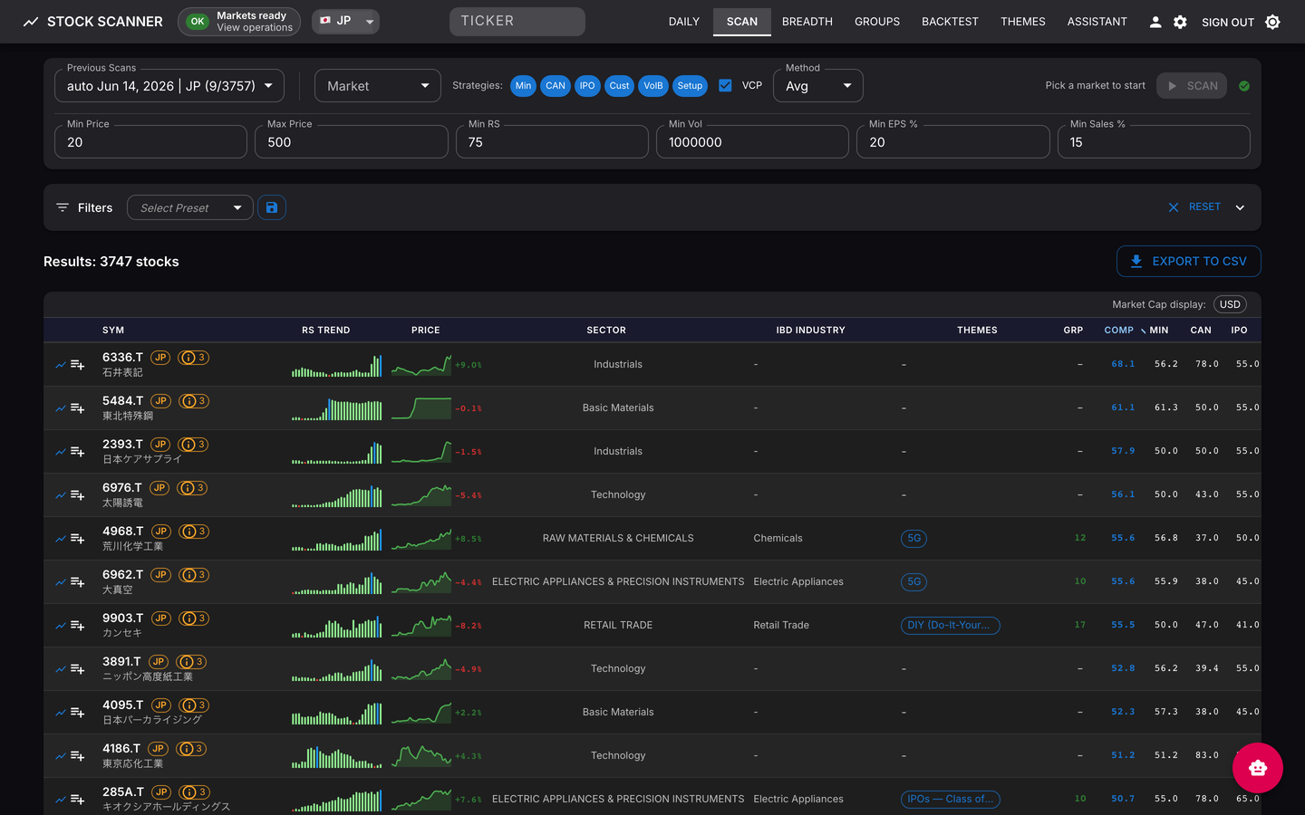Image resolution: width=1305 pixels, height=815 pixels.
Task: Click the Min Vol field
Action: click(x=752, y=142)
